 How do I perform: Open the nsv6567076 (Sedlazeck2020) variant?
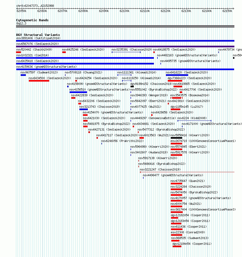click(38, 44)
